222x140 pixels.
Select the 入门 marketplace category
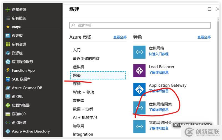point(77,50)
